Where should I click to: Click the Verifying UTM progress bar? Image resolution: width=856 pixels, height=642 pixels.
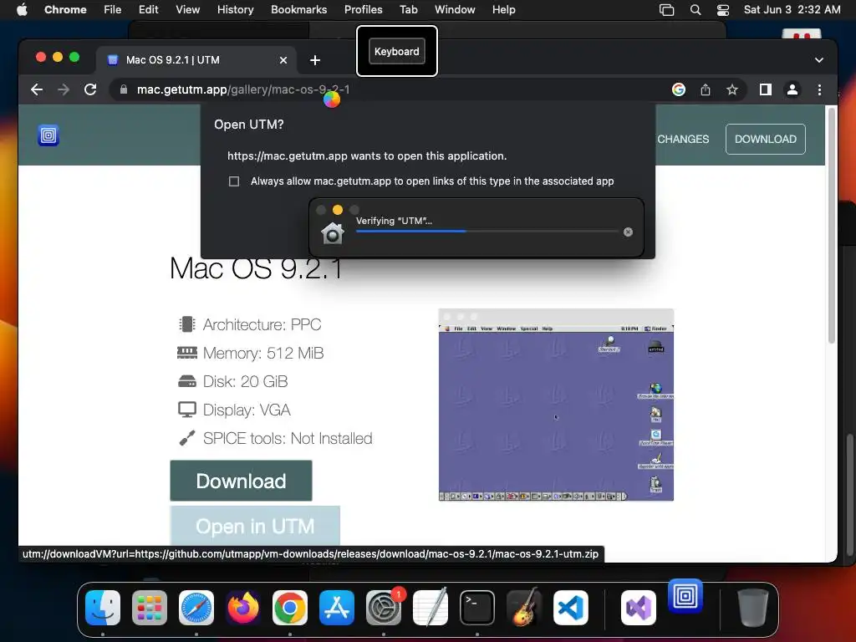[x=487, y=232]
